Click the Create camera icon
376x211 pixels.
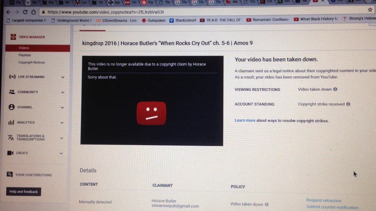11,153
